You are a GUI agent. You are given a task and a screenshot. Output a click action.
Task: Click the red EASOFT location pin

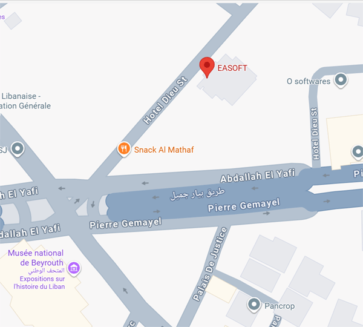tap(207, 67)
